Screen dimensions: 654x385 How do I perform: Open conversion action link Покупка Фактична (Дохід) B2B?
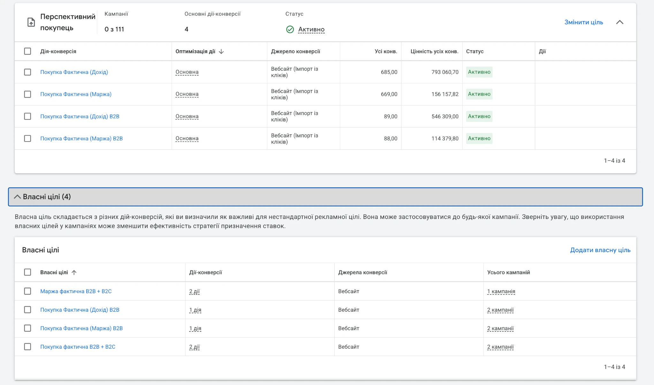point(80,116)
